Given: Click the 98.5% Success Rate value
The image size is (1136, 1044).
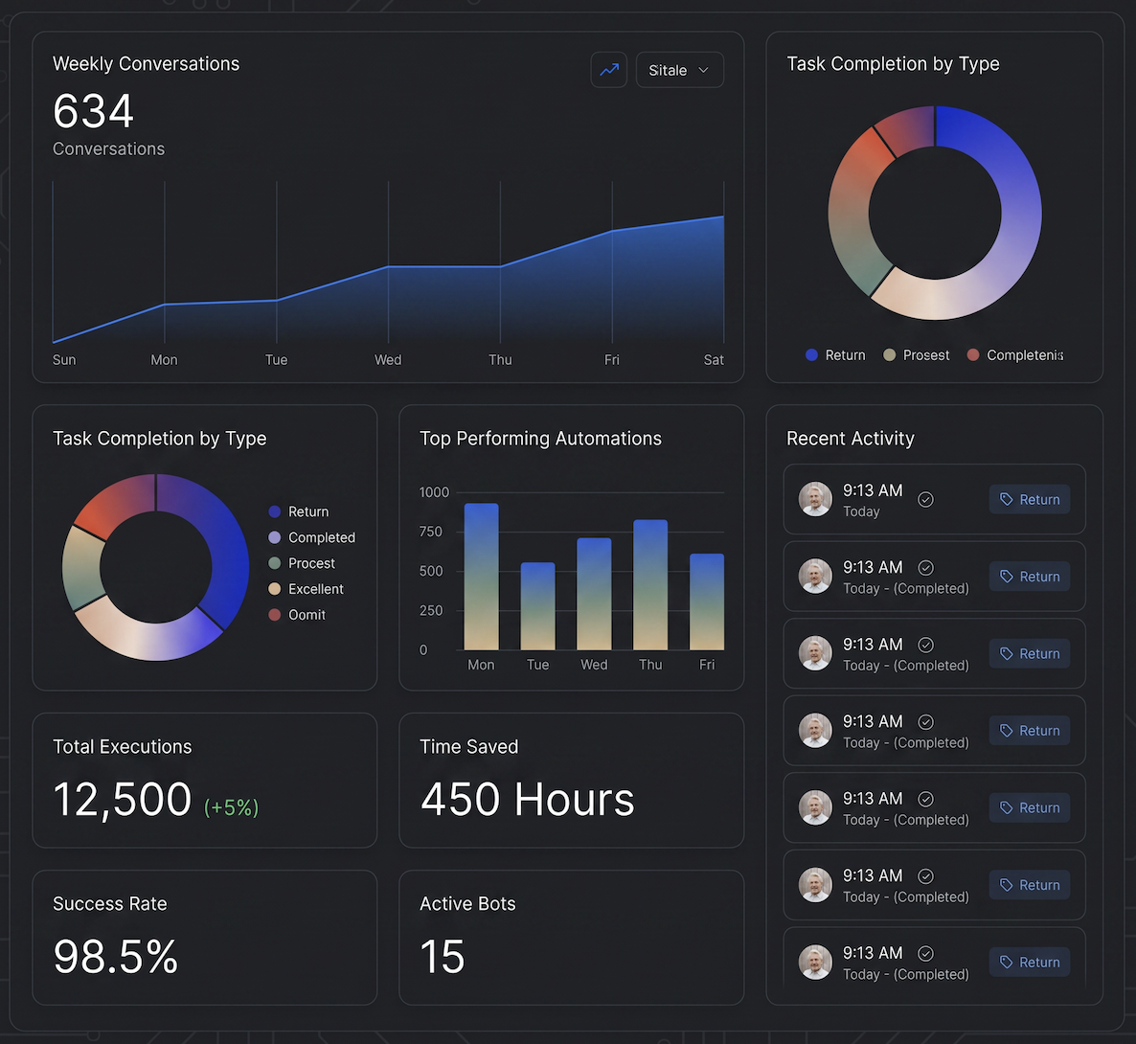Looking at the screenshot, I should pyautogui.click(x=116, y=956).
